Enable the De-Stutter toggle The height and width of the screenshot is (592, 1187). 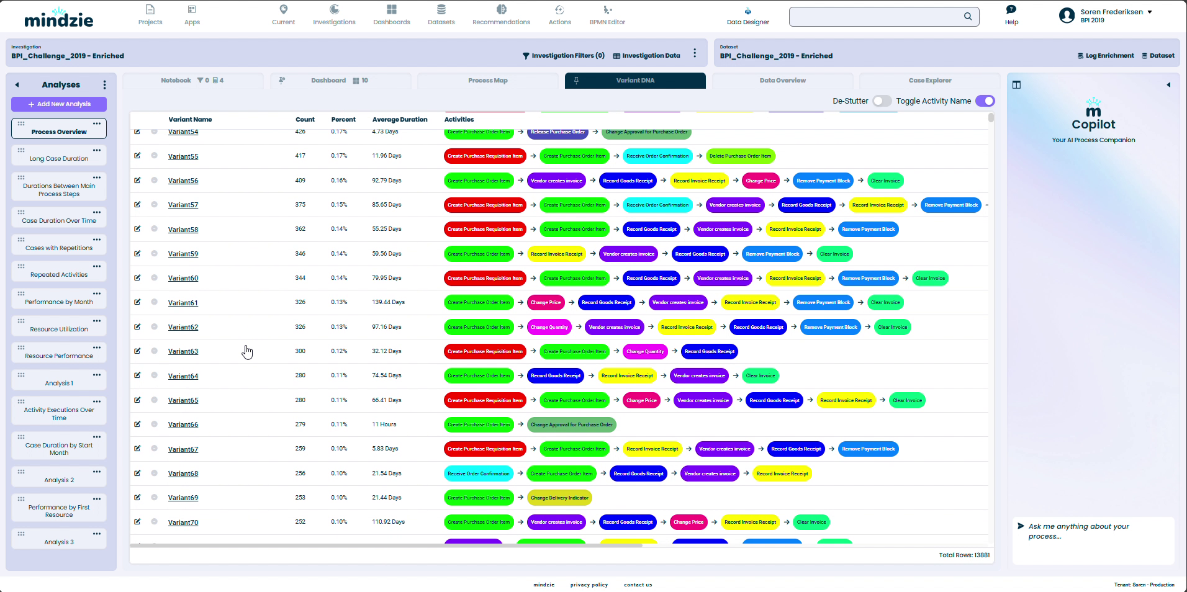pos(881,101)
